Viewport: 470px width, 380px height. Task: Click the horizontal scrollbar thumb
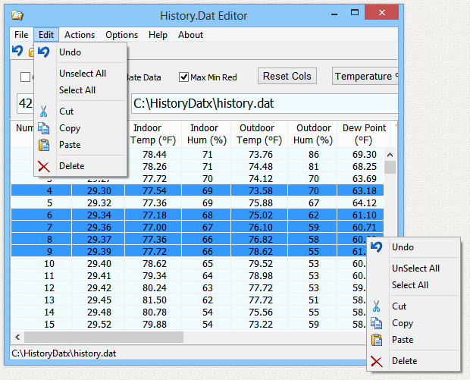pos(104,337)
